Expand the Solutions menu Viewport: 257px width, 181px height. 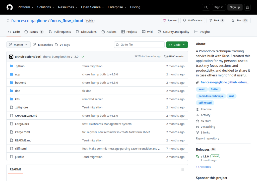46,7
